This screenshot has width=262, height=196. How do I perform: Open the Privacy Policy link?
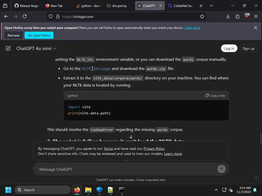(154, 149)
